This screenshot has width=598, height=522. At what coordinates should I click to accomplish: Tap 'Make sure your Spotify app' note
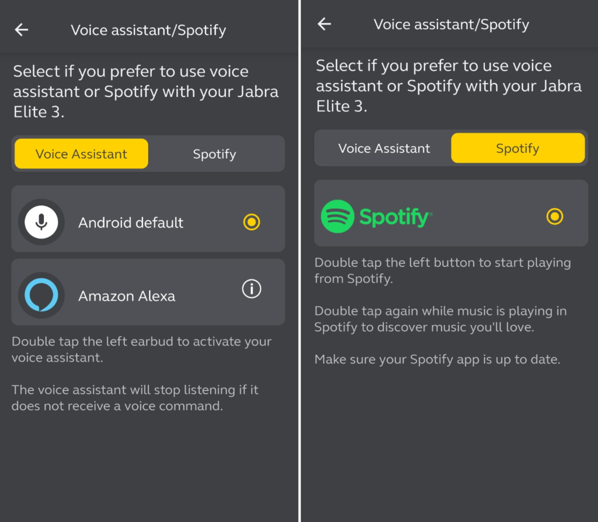(437, 359)
